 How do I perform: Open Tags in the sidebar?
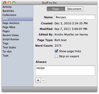17,43
